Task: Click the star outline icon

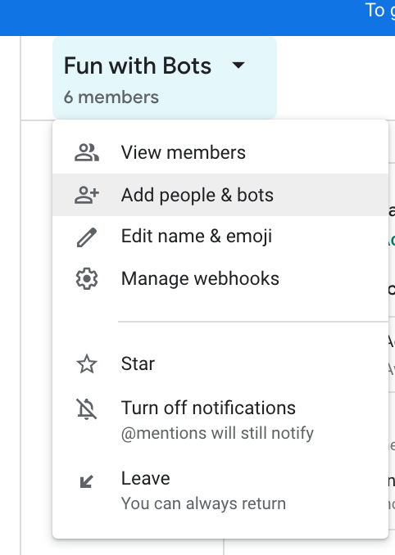Action: 87,364
